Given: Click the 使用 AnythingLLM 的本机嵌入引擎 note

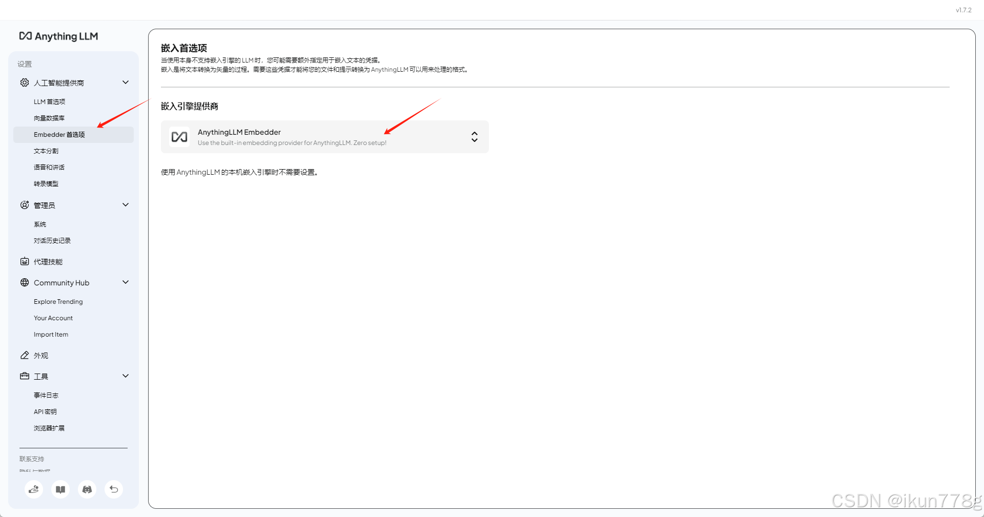Looking at the screenshot, I should pyautogui.click(x=240, y=172).
